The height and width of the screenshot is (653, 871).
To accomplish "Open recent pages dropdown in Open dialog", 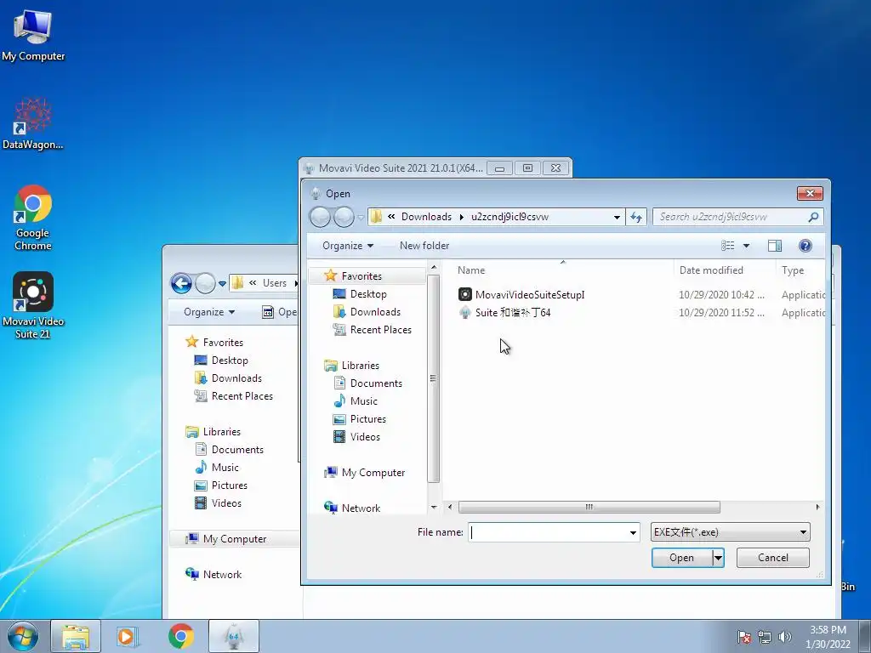I will [x=361, y=217].
